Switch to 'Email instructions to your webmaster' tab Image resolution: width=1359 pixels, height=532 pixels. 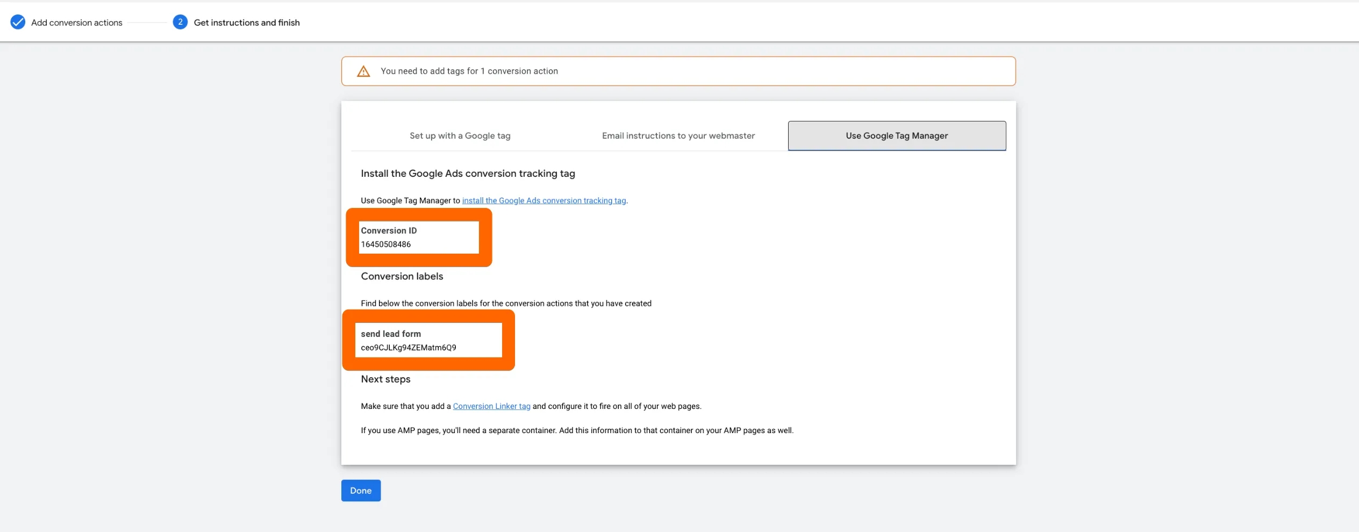click(x=678, y=136)
